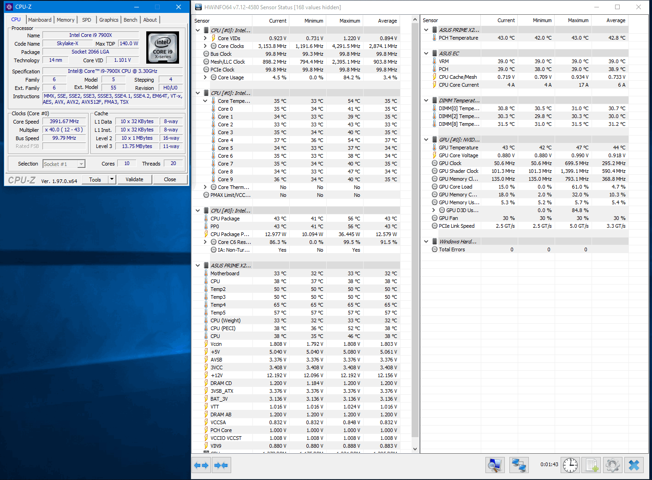
Task: Collapse the first CPU [#0]: Intel sensor group
Action: (x=198, y=30)
